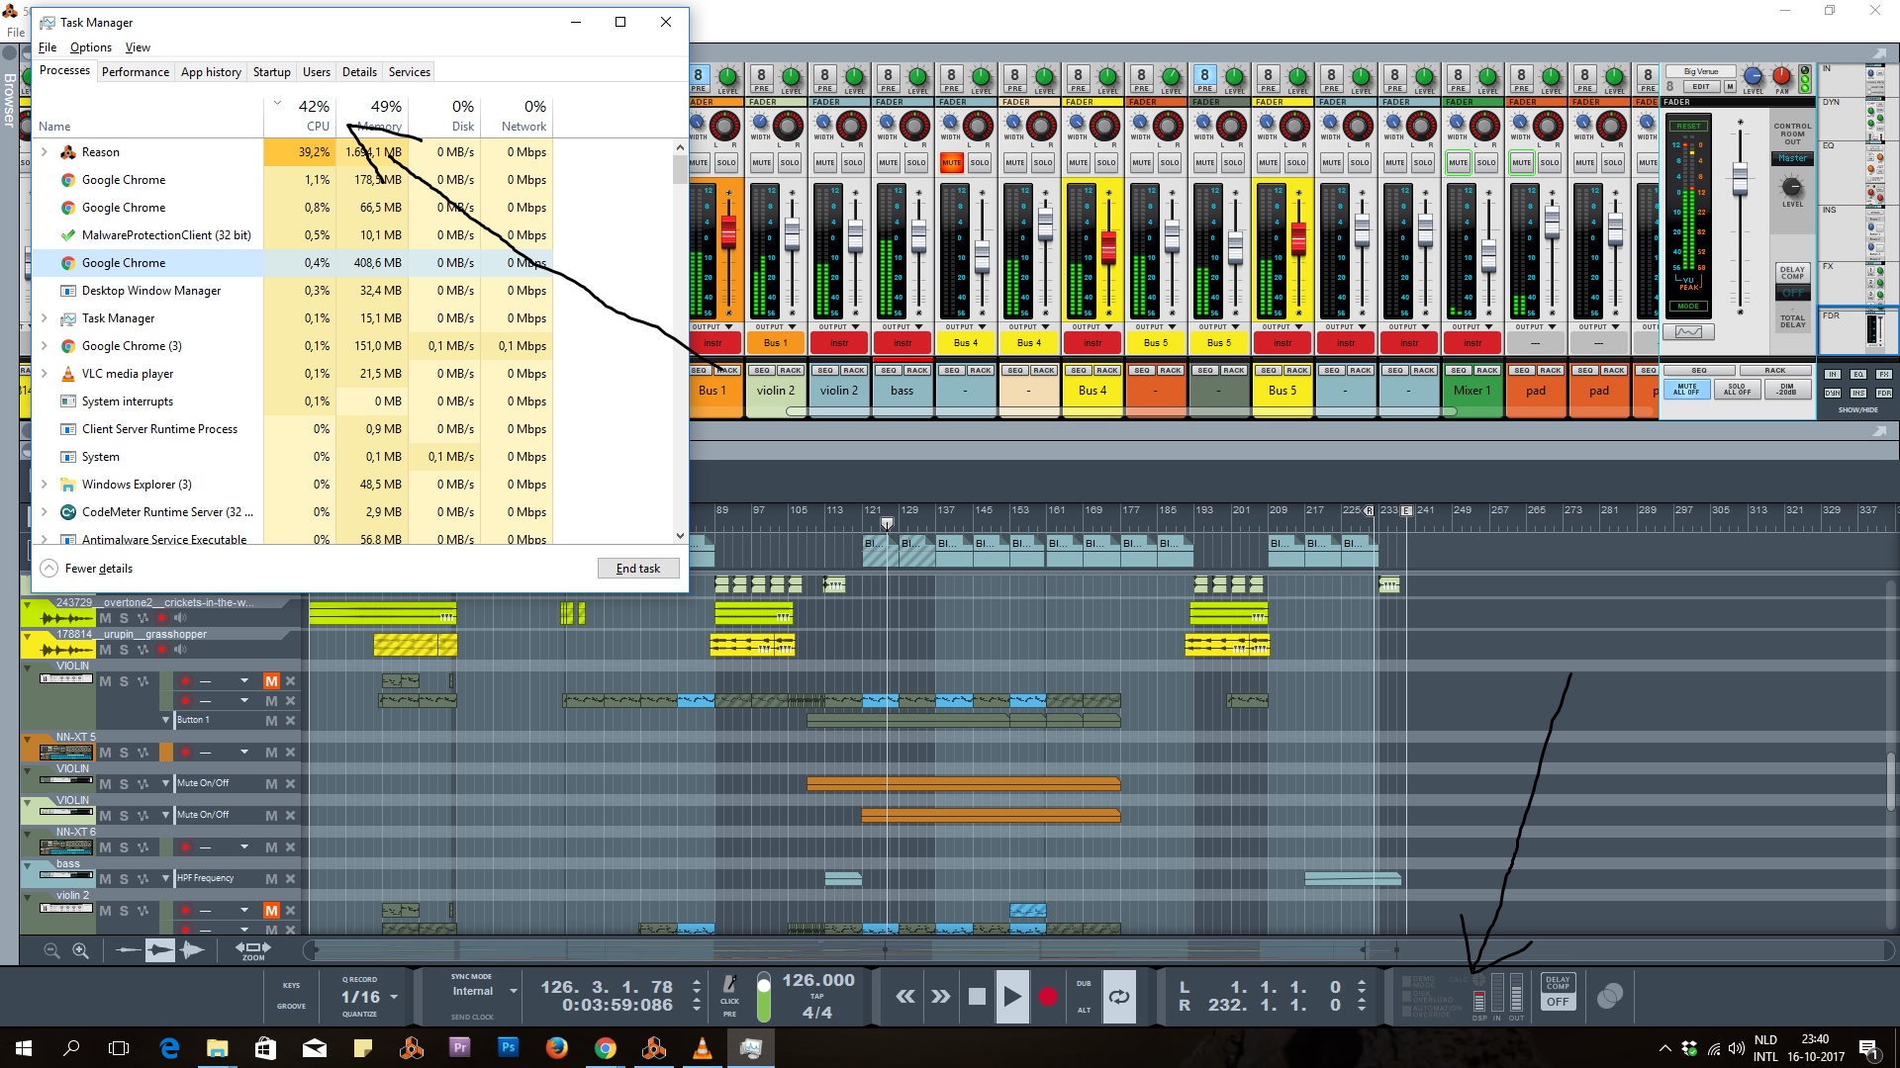Toggle the orange M on first VIOLIN lane
Viewport: 1900px width, 1068px height.
coord(271,681)
